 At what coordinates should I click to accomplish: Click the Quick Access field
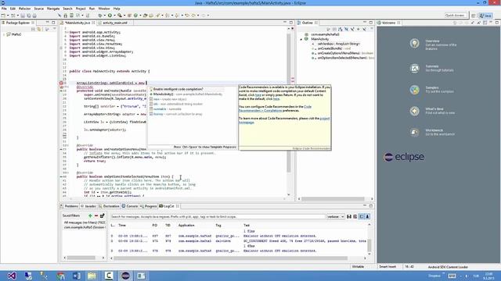coord(455,16)
